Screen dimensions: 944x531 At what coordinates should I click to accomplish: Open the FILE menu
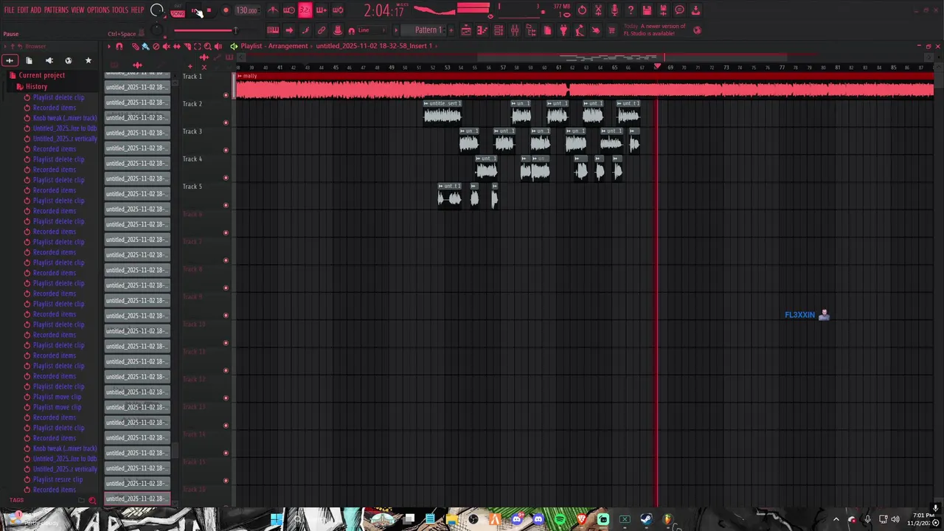click(x=9, y=10)
